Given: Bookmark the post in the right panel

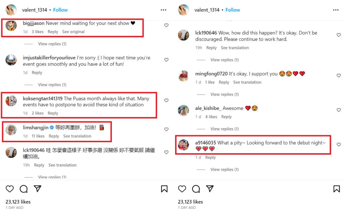Looking at the screenshot, I should click(x=336, y=189).
